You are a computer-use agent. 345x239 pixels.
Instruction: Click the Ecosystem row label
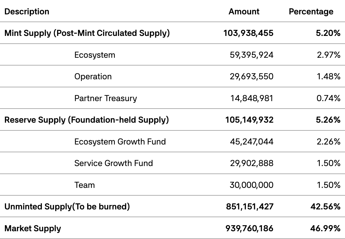coord(95,55)
